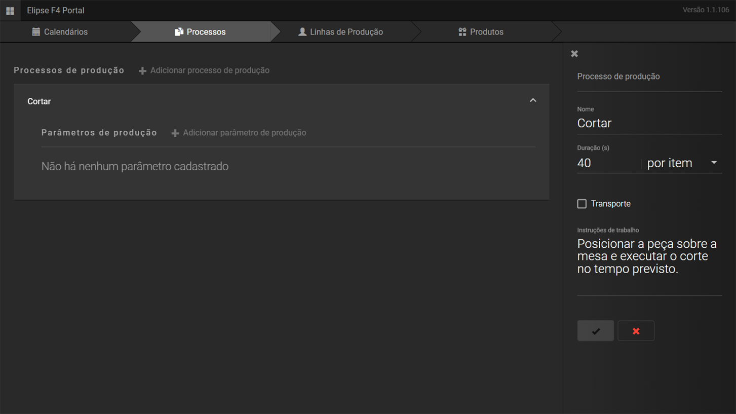Confirm with the checkmark button

click(596, 331)
